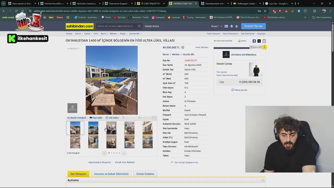Open the messages envelope icon in header
The image size is (334, 188).
coord(226,26)
